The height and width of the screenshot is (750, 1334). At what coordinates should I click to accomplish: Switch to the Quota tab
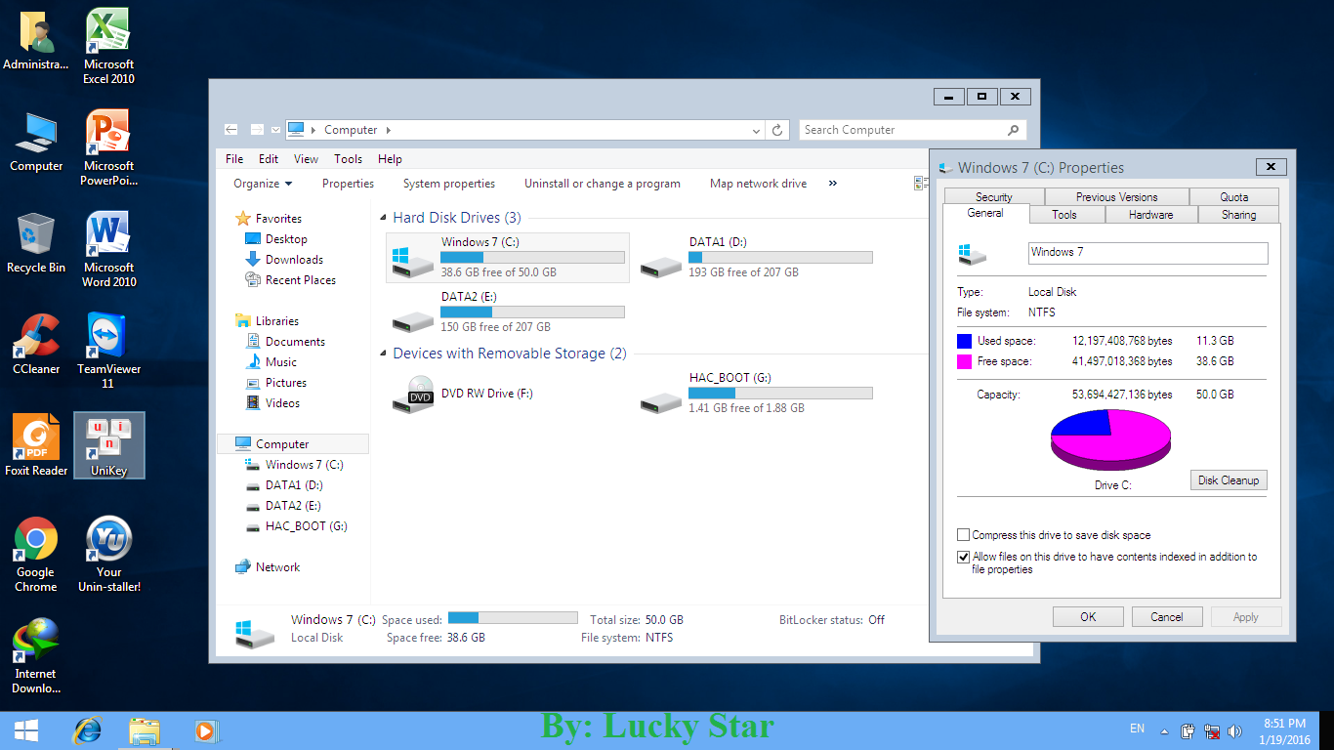click(x=1234, y=196)
